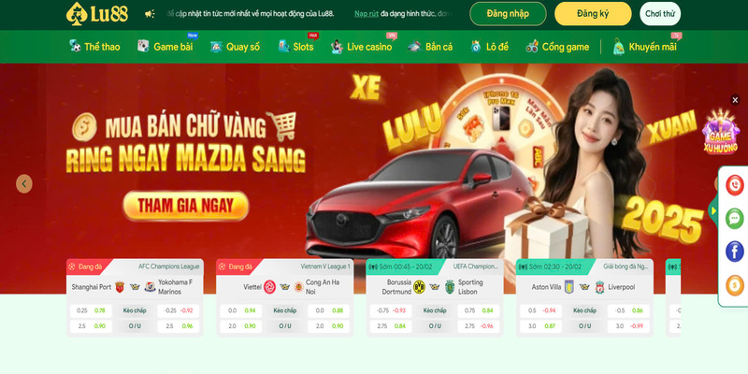Image resolution: width=748 pixels, height=374 pixels.
Task: Open the green chat bubble icon
Action: pyautogui.click(x=735, y=219)
